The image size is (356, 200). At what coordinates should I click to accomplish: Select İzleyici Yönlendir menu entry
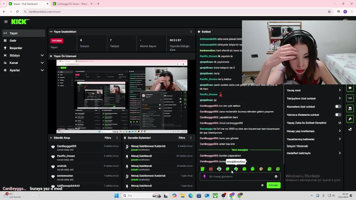(x=298, y=146)
